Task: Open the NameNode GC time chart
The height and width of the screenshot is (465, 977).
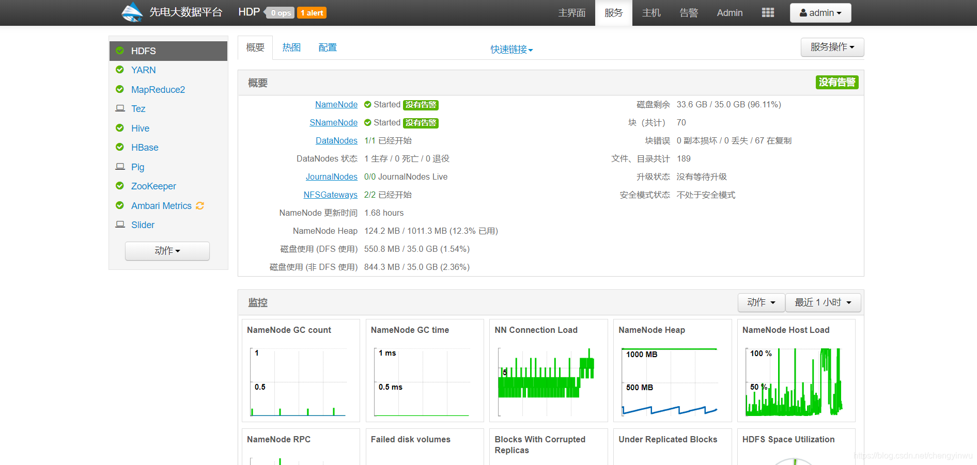Action: pos(425,371)
